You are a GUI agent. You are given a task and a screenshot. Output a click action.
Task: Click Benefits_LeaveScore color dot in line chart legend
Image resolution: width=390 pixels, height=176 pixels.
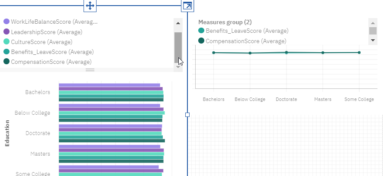[x=201, y=31]
